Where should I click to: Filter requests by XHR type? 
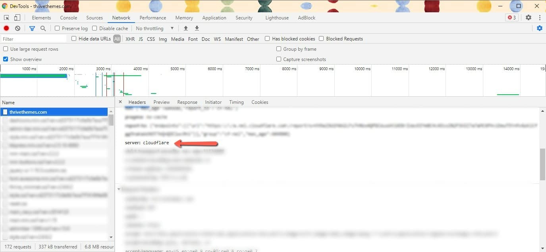coord(130,39)
